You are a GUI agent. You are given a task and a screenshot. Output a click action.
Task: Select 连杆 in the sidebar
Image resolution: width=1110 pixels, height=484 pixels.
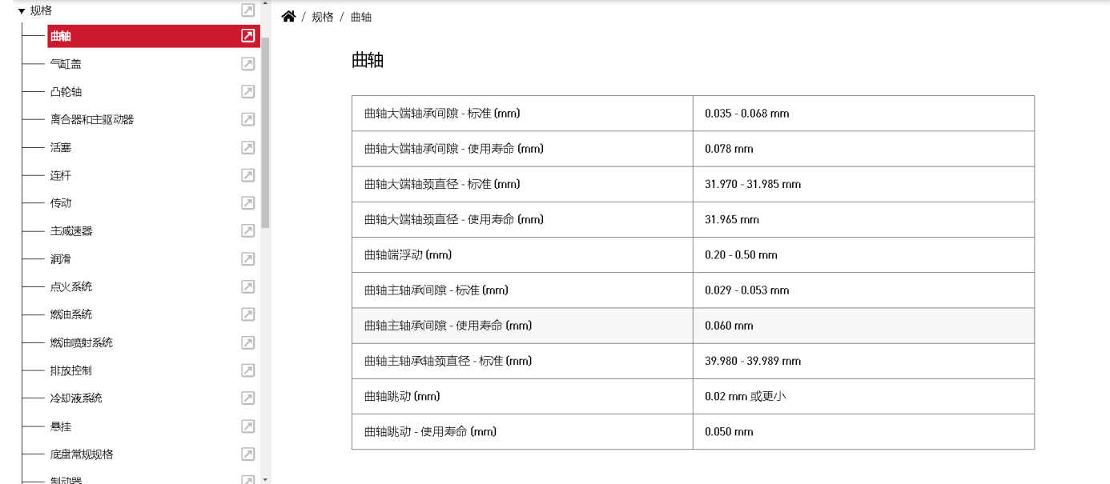click(60, 175)
